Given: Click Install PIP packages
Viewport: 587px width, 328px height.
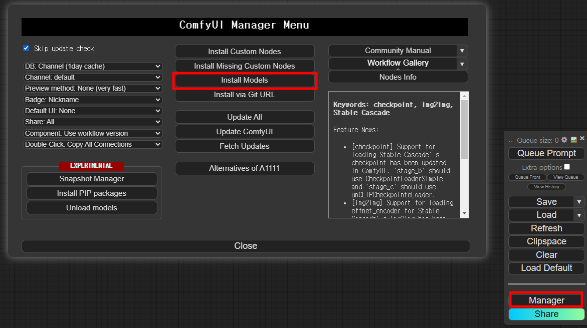Looking at the screenshot, I should tap(92, 193).
